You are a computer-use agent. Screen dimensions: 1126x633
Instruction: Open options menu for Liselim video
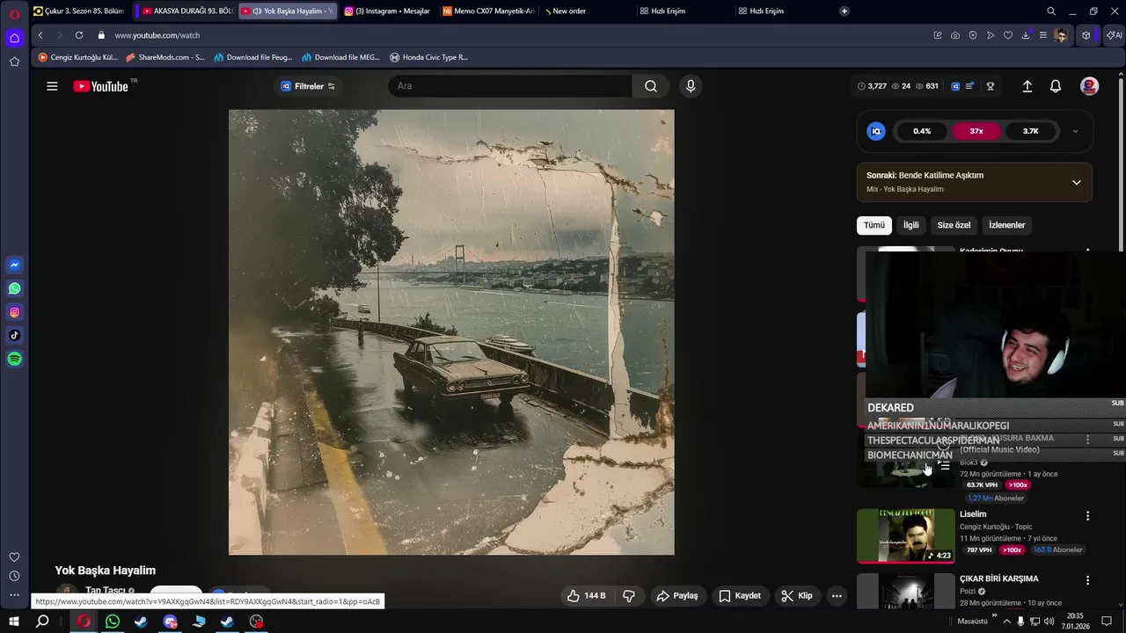(x=1087, y=516)
